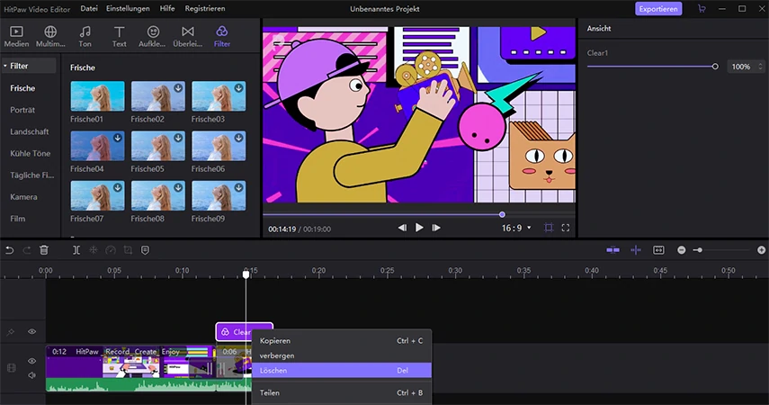Screen dimensions: 769x405
Task: Open the Multimedia library tab
Action: 50,37
